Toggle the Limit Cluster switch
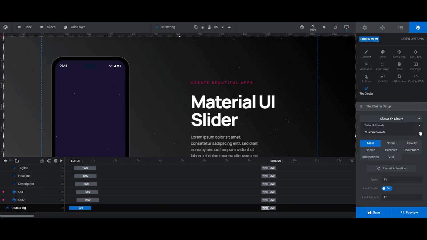Image resolution: width=427 pixels, height=240 pixels. pyautogui.click(x=387, y=188)
